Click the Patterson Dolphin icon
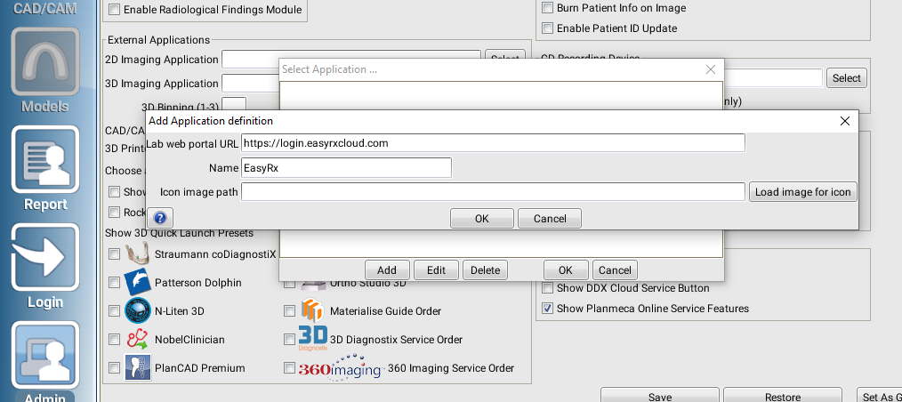The image size is (902, 402). (138, 282)
